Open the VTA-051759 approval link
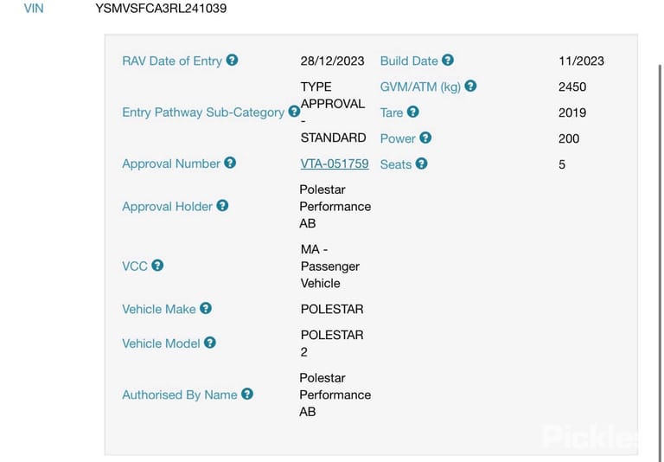664x462 pixels. tap(335, 164)
